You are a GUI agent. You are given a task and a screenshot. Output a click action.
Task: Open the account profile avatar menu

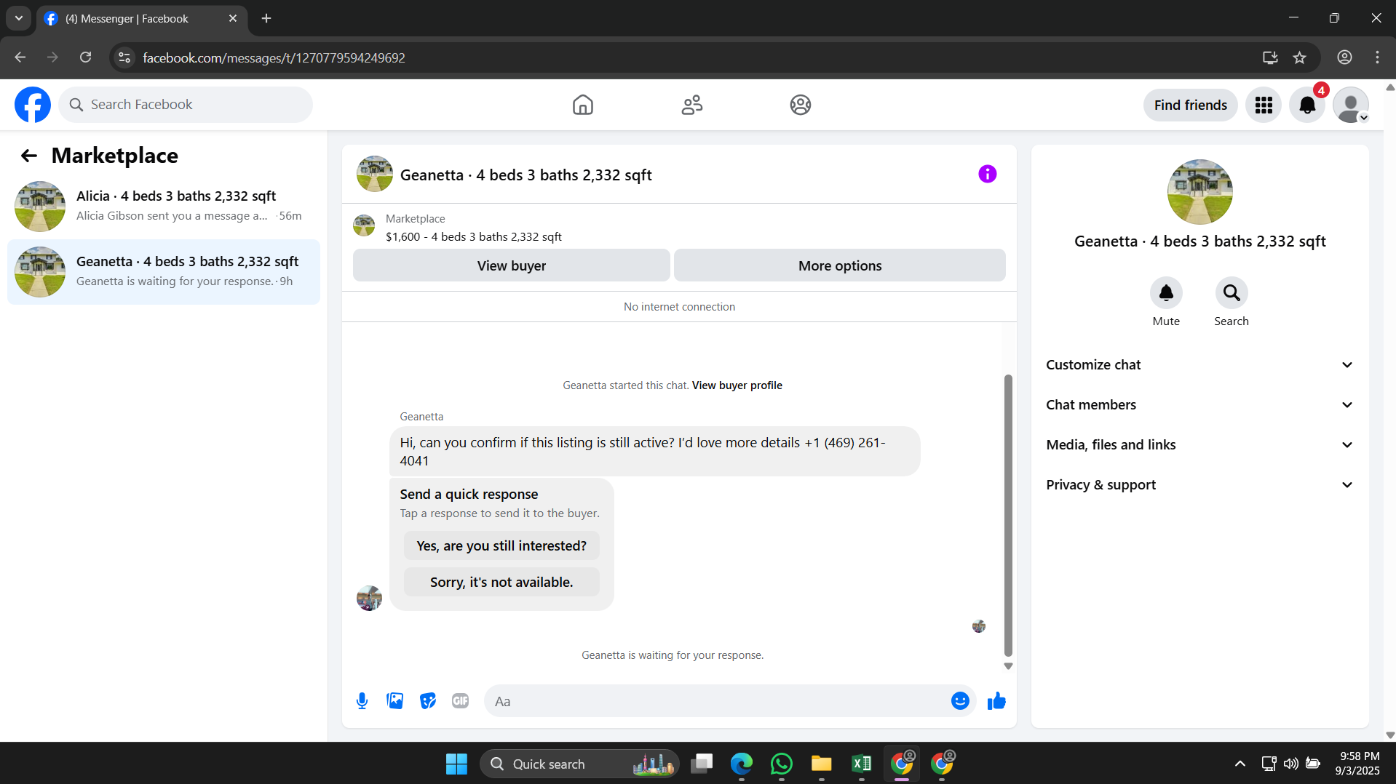pos(1351,105)
